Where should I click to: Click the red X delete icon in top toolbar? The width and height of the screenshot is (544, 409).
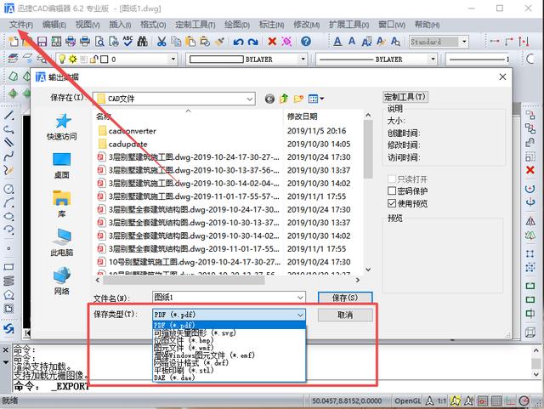[x=272, y=42]
